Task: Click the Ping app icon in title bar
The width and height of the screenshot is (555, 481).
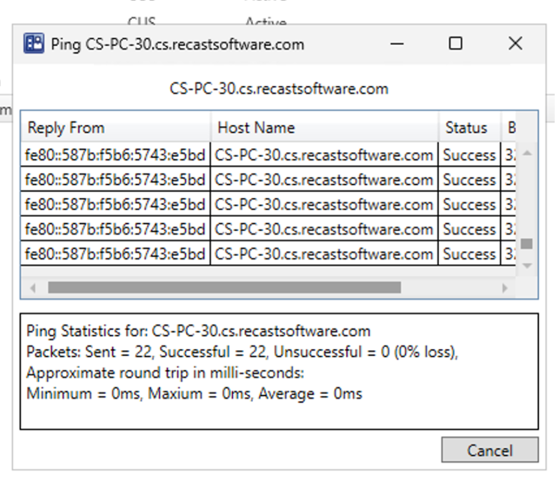Action: 34,44
